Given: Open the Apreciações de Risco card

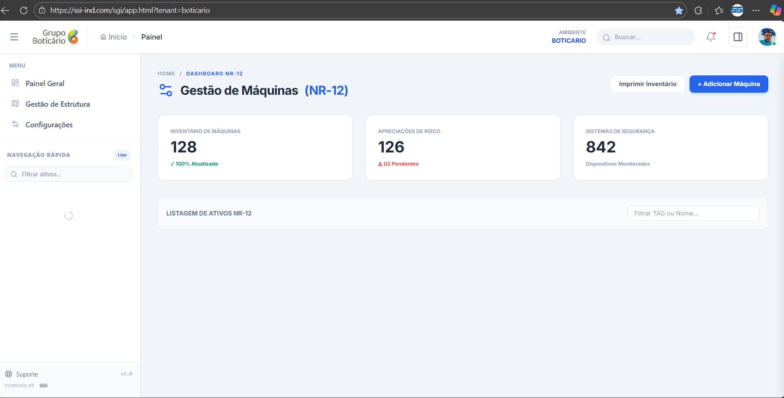Looking at the screenshot, I should (463, 147).
